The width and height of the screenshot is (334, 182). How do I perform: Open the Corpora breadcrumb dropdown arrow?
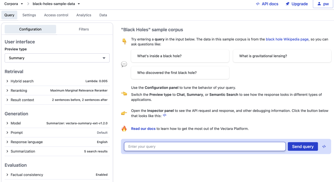[x=22, y=4]
